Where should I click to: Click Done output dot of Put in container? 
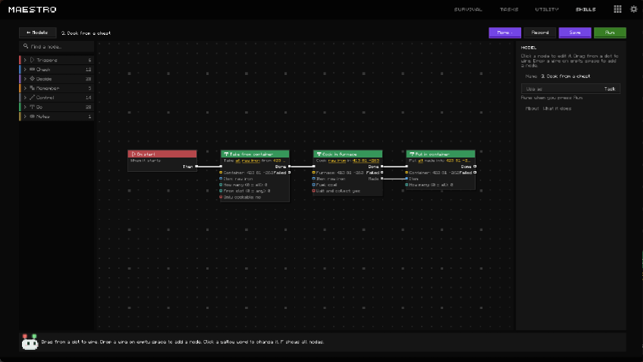(475, 167)
